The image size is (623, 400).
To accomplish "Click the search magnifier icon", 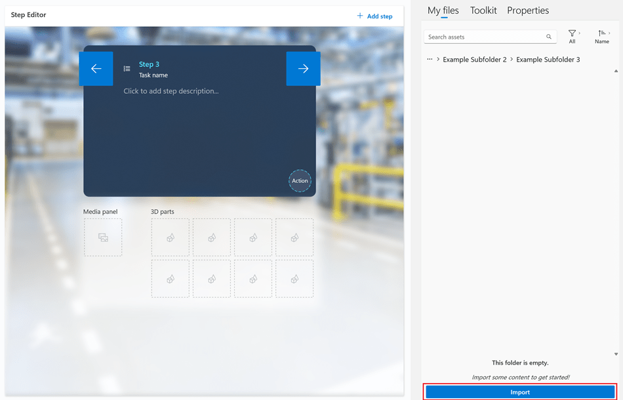I will point(549,37).
